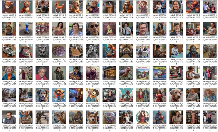This screenshot has width=218, height=132.
Task: Select thumbnail rachelj_002600 in the top row
Action: [210, 7]
